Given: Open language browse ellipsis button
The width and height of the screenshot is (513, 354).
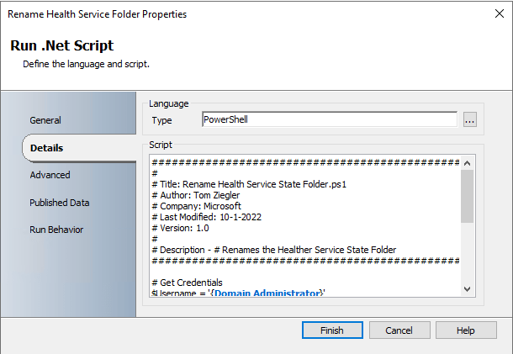Looking at the screenshot, I should (470, 120).
